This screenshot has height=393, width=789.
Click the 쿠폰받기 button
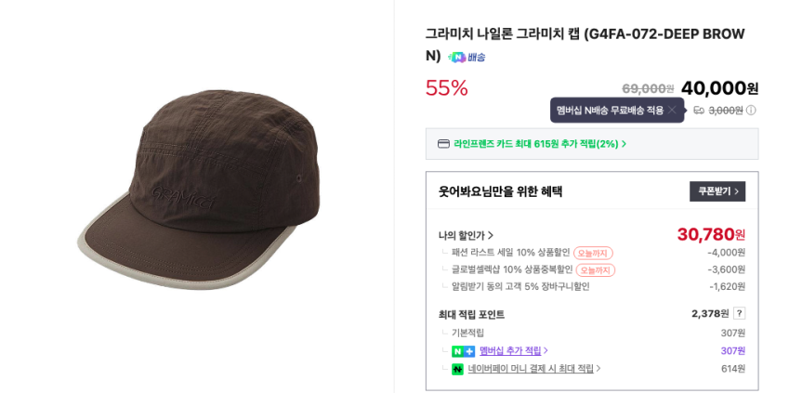(717, 191)
